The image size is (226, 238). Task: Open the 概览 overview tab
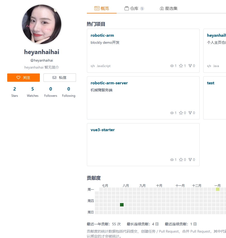coord(102,8)
